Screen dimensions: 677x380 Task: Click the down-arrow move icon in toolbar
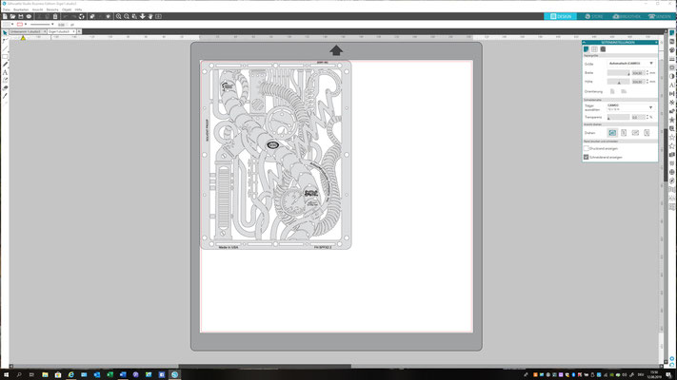(x=143, y=16)
